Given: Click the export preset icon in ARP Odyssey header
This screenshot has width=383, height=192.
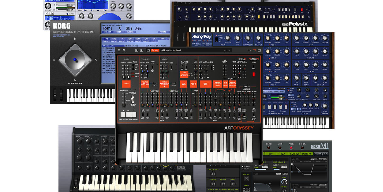Looking at the screenshot, I should pos(141,50).
